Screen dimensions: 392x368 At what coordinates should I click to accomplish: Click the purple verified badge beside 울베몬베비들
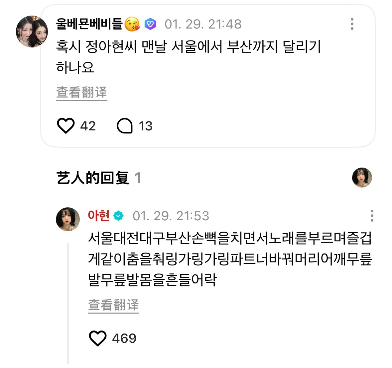pyautogui.click(x=151, y=24)
